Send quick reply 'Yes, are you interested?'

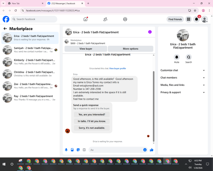click(x=92, y=115)
